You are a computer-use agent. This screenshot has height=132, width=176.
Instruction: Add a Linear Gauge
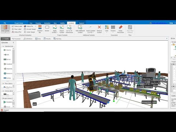[x=29, y=32]
